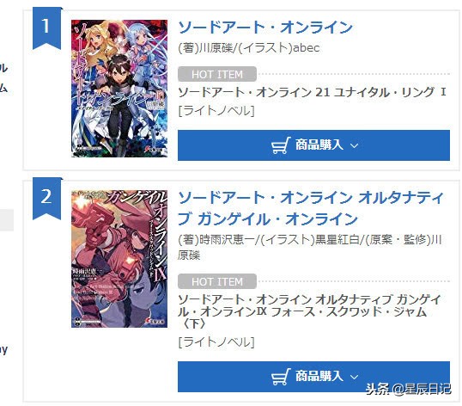The height and width of the screenshot is (406, 462).
Task: Click author line 時雨沢恵一 / 黒星紅白
Action: (x=310, y=247)
